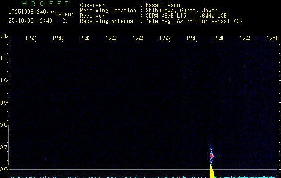The height and width of the screenshot is (178, 281).
Task: Click the 1250 time axis marker
Action: [272, 39]
